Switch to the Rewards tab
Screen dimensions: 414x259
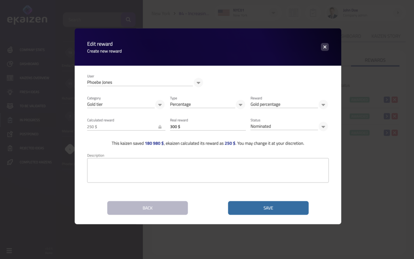click(375, 60)
